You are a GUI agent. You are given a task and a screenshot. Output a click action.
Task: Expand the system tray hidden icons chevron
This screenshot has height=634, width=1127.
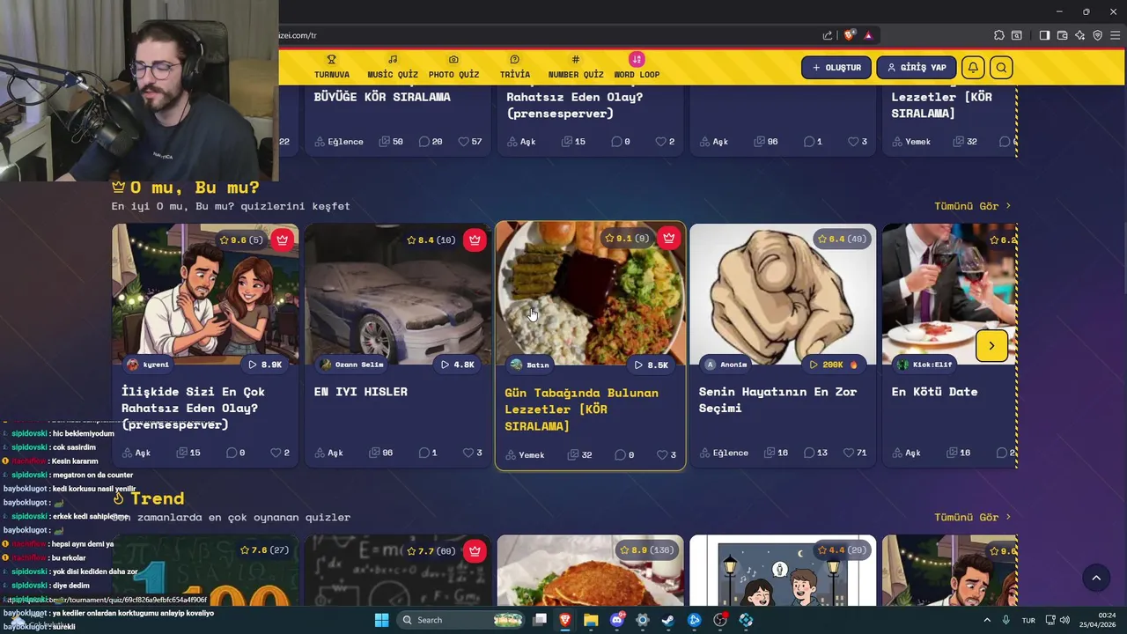click(x=986, y=620)
